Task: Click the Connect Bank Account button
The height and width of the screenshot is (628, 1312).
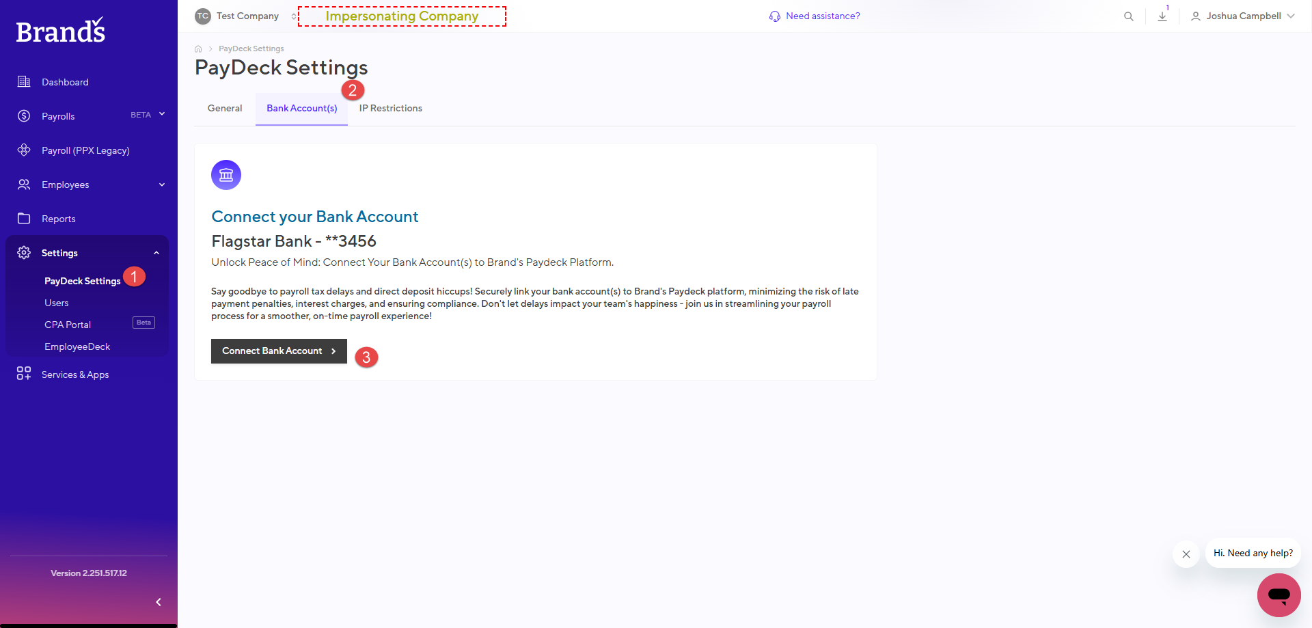Action: (279, 351)
